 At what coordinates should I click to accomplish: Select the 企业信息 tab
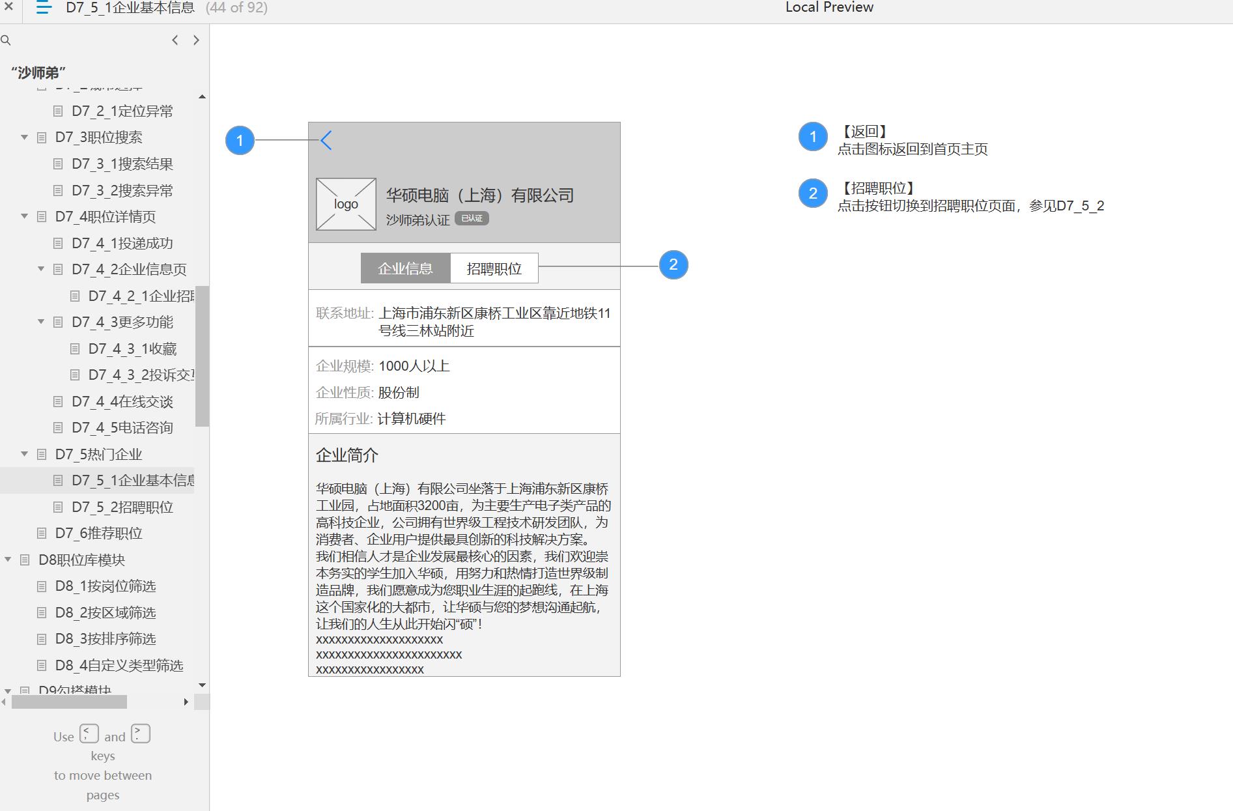coord(405,268)
